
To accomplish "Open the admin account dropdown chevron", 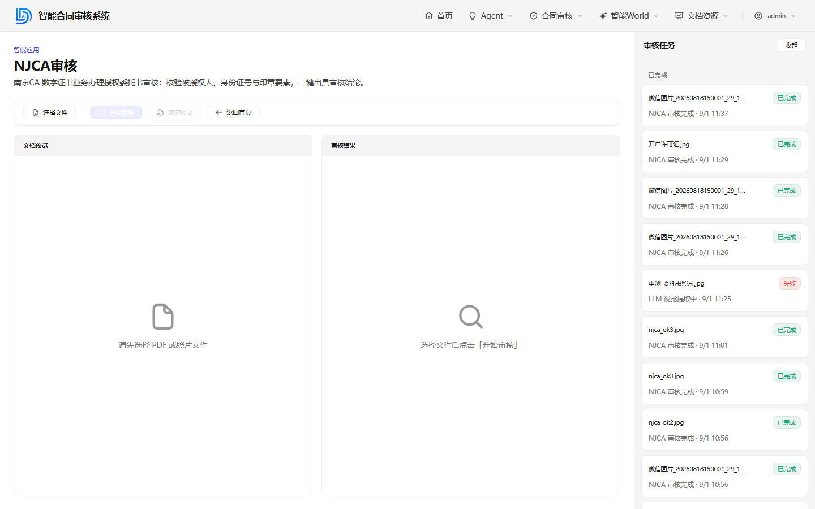I will coord(793,16).
